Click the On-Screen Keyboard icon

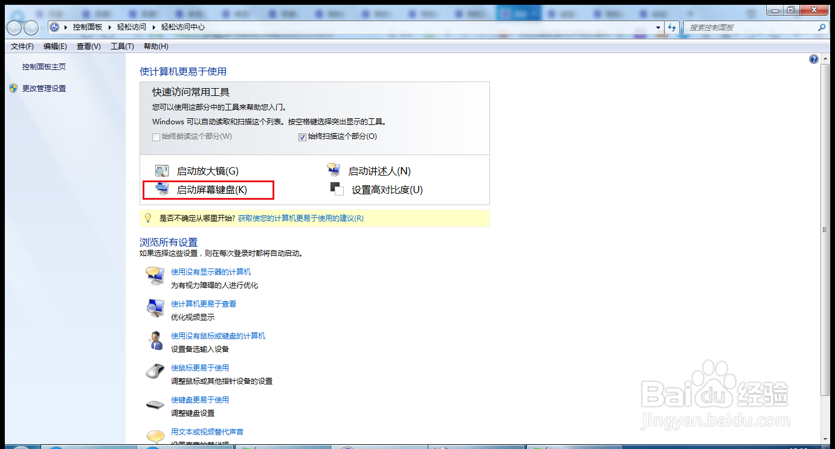click(161, 189)
